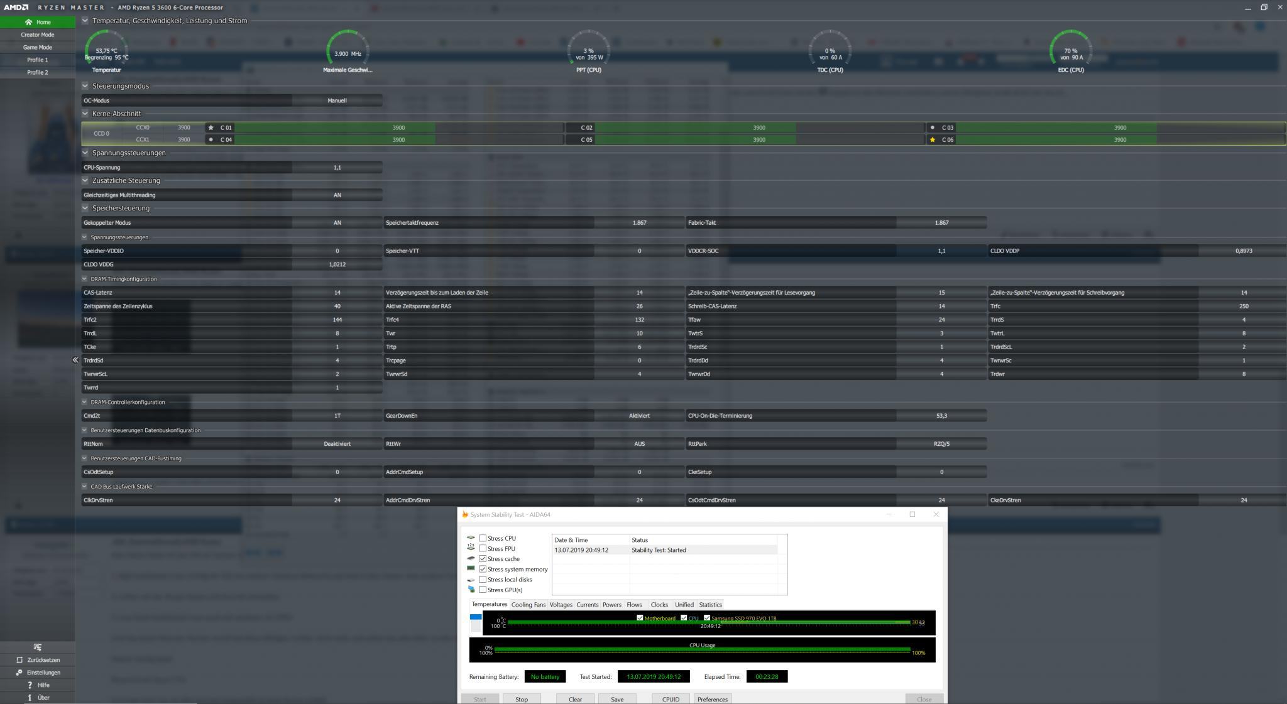1287x704 pixels.
Task: Click the Preferences button
Action: (x=712, y=699)
